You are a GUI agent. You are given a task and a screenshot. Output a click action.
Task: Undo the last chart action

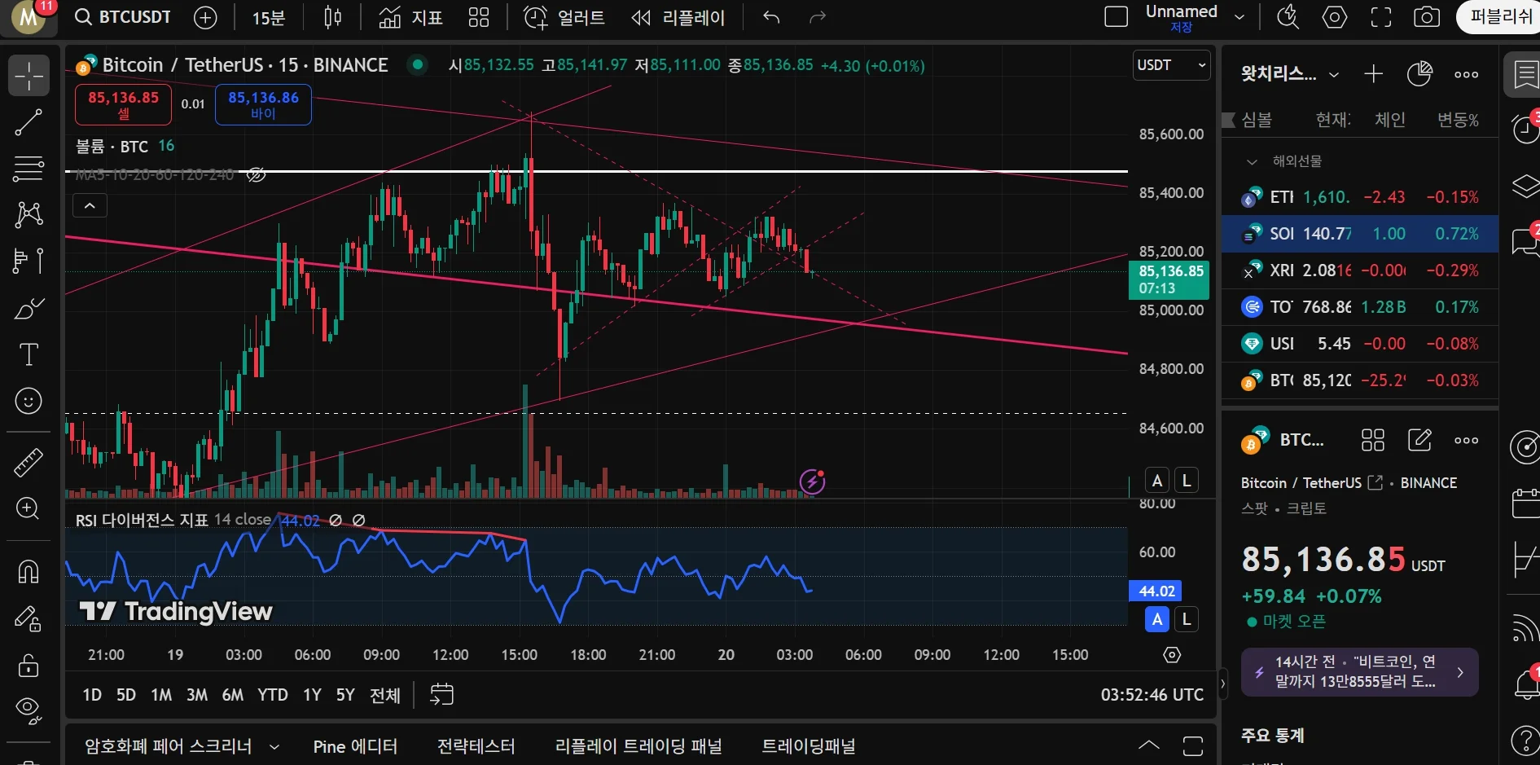coord(771,17)
